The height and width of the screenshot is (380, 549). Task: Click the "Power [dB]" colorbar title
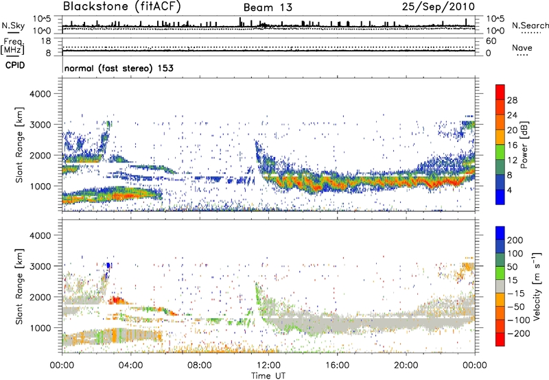click(x=524, y=145)
